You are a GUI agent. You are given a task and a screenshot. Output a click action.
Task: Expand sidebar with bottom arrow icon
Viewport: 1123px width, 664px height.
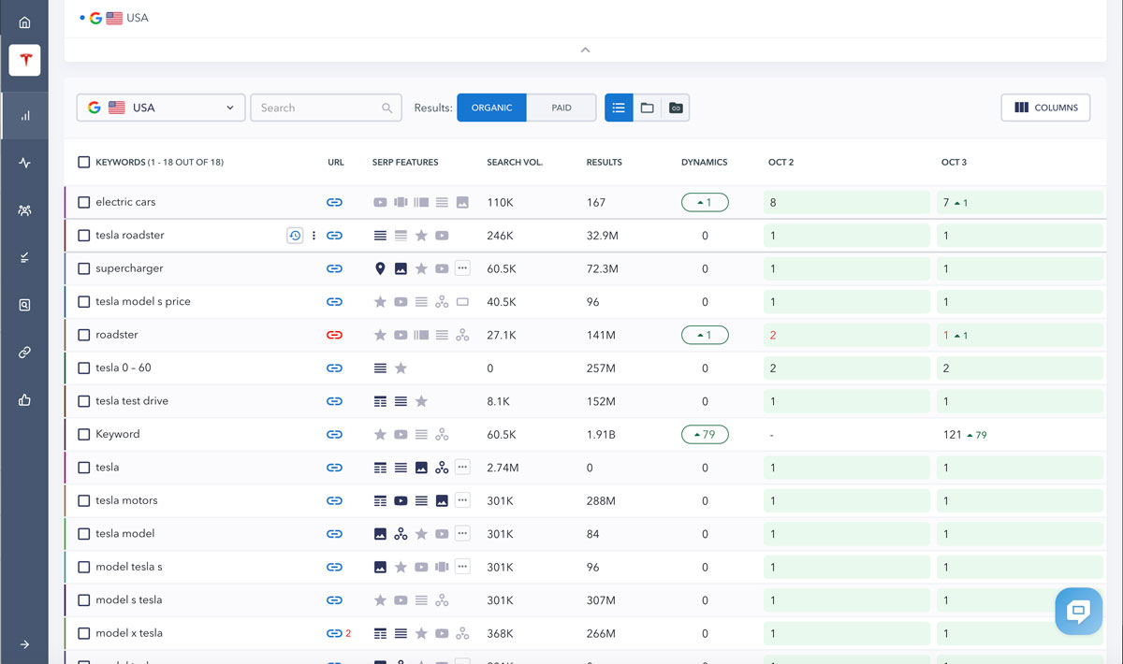(24, 644)
